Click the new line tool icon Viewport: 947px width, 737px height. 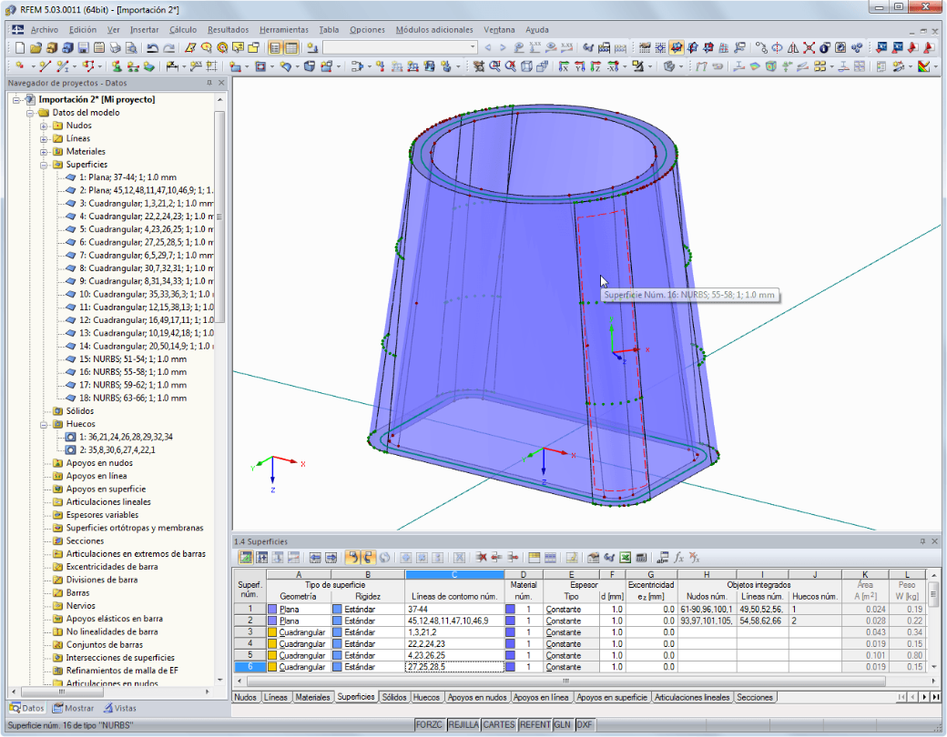coord(44,66)
